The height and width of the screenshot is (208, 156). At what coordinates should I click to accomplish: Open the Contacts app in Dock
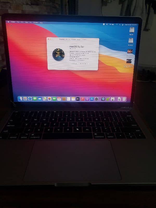pyautogui.click(x=64, y=99)
